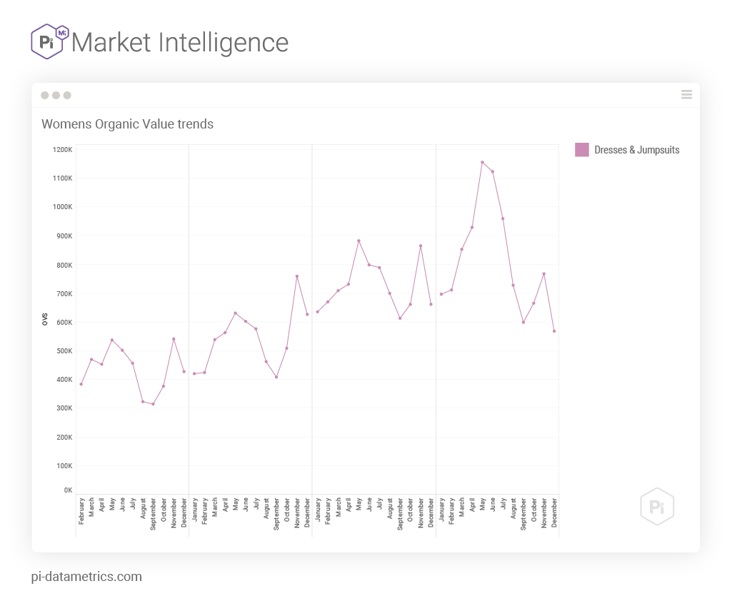Click the Pi hexagon logo in header
Viewport: 732px width, 611px height.
[x=49, y=41]
